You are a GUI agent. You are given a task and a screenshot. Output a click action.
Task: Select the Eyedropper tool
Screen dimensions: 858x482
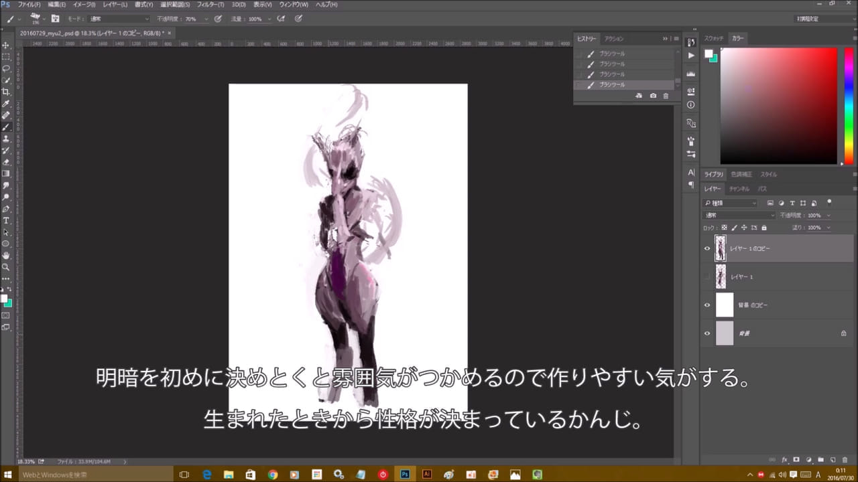click(6, 104)
